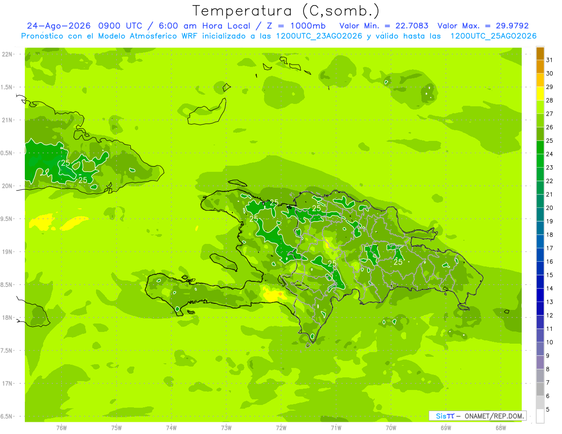
Task: Pick the dark blue swatch between 13 and 14
Action: [540, 295]
